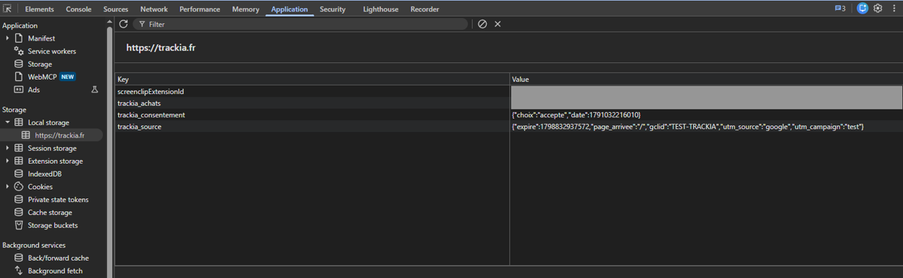Viewport: 903px width, 278px height.
Task: Select the Application tab
Action: (289, 9)
